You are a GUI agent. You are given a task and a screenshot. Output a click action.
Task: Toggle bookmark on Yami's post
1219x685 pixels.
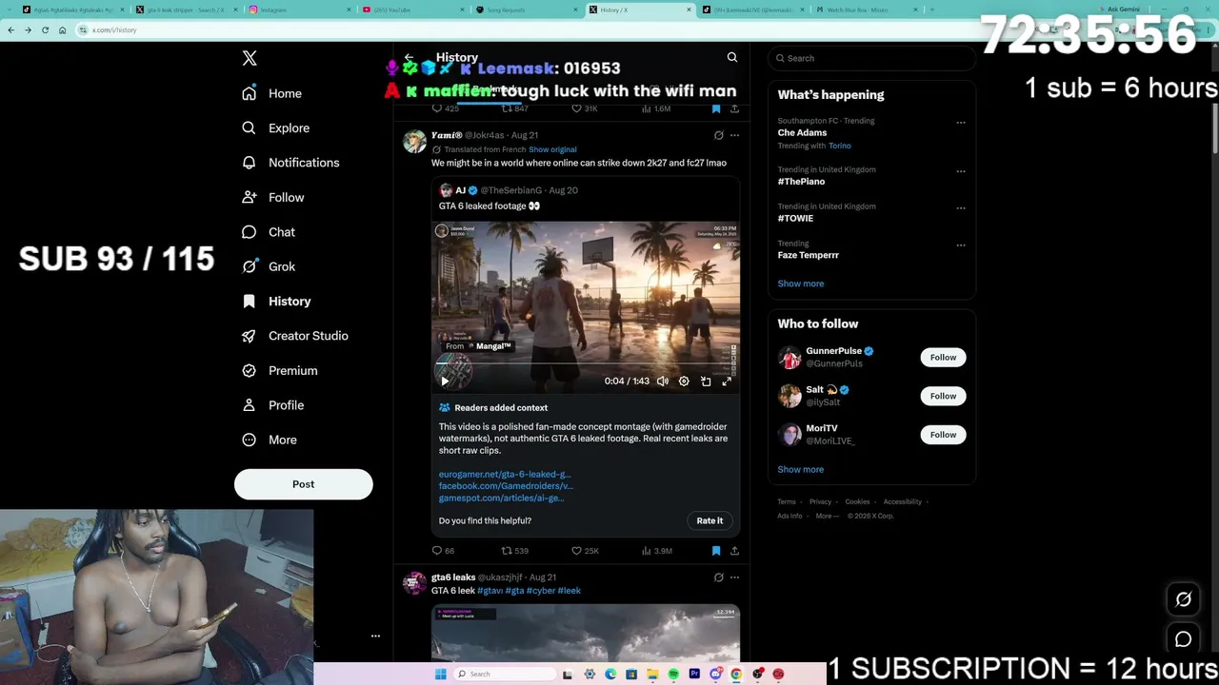coord(716,551)
